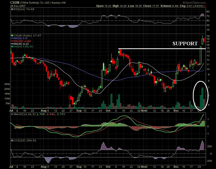Image resolution: width=216 pixels, height=169 pixels.
Task: Click Aug on the bottom date axis
Action: tap(43, 167)
